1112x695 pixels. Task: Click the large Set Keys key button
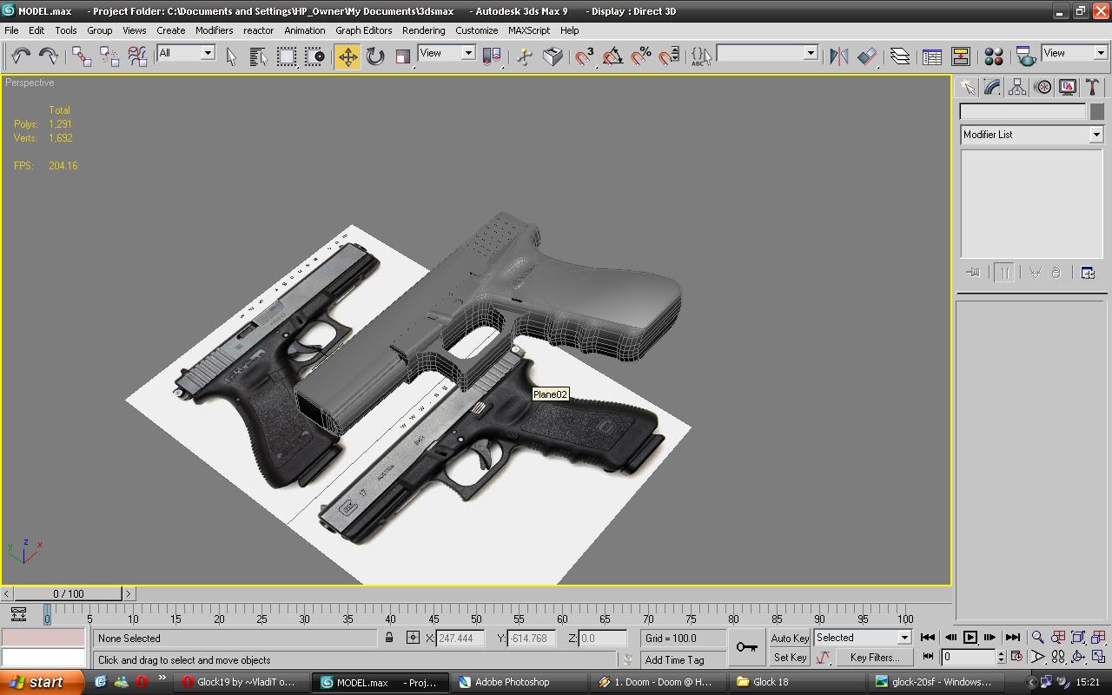[x=746, y=647]
